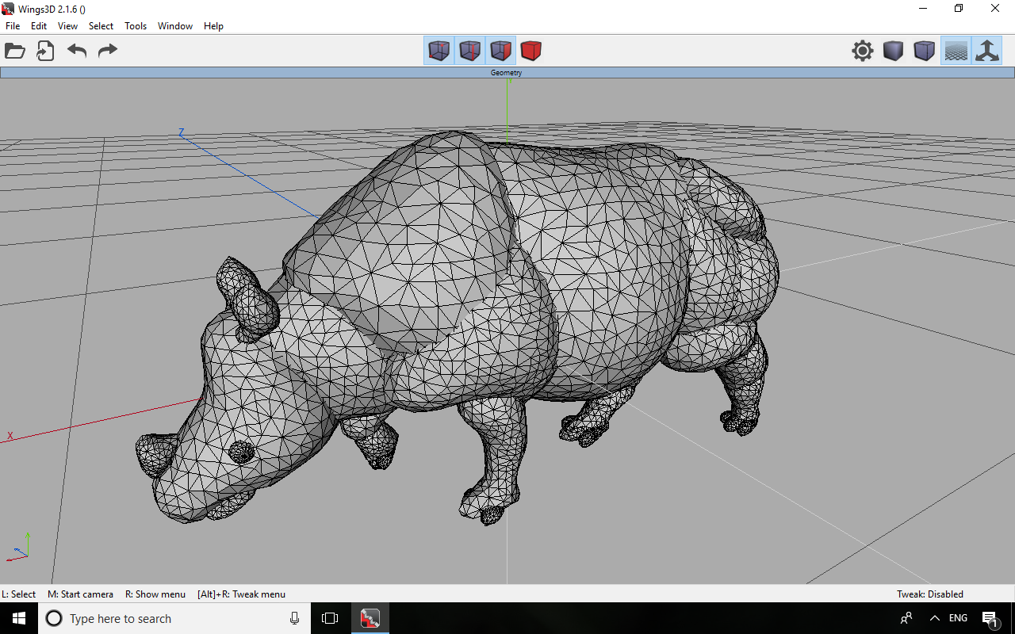1015x634 pixels.
Task: Open a project with the folder icon
Action: pos(15,50)
